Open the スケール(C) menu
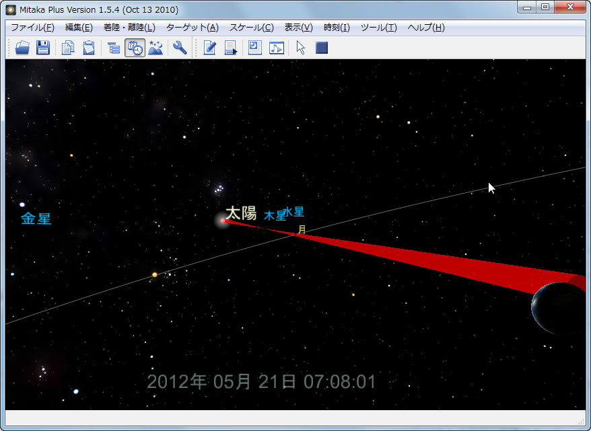Viewport: 591px width, 431px height. [x=251, y=28]
